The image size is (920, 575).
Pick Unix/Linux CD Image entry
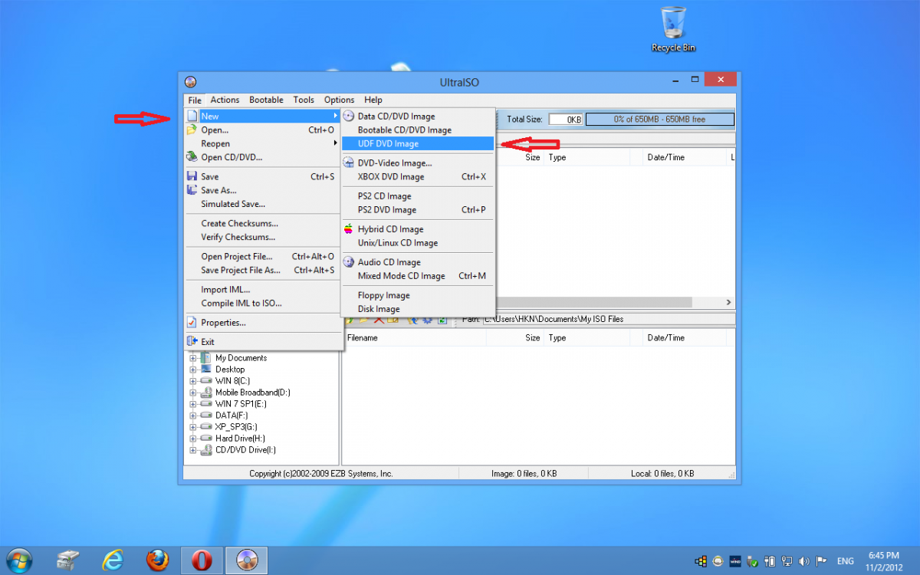pyautogui.click(x=418, y=243)
